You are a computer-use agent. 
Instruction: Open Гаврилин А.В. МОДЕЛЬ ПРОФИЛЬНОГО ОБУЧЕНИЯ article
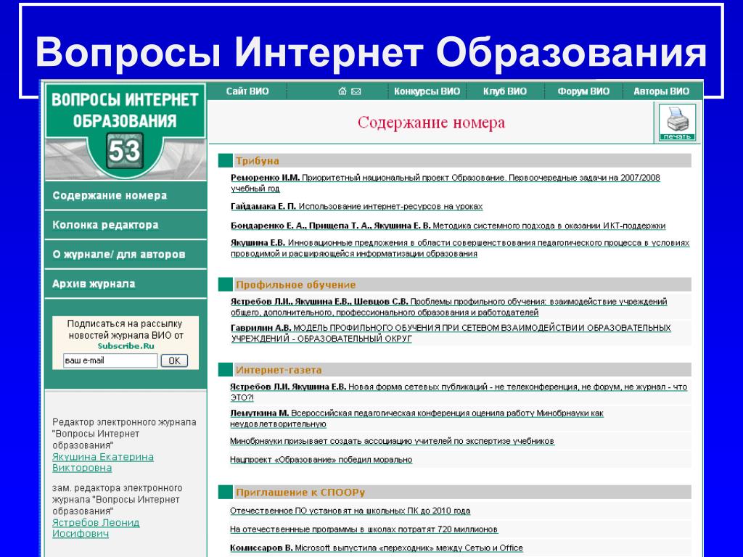coord(451,333)
